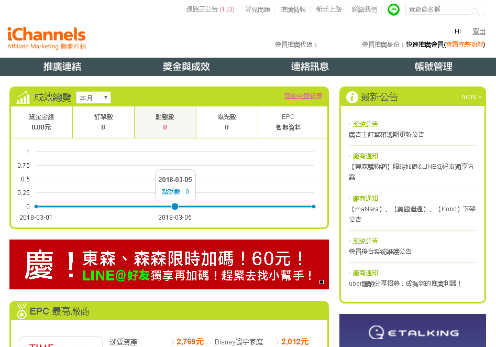The width and height of the screenshot is (496, 347).
Task: Click the iChannels logo
Action: (47, 38)
